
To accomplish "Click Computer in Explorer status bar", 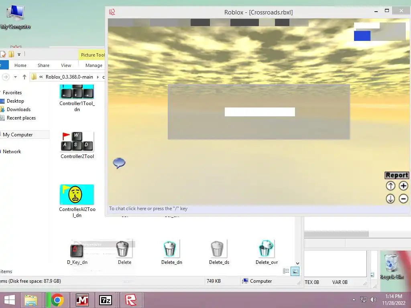I will point(257,281).
